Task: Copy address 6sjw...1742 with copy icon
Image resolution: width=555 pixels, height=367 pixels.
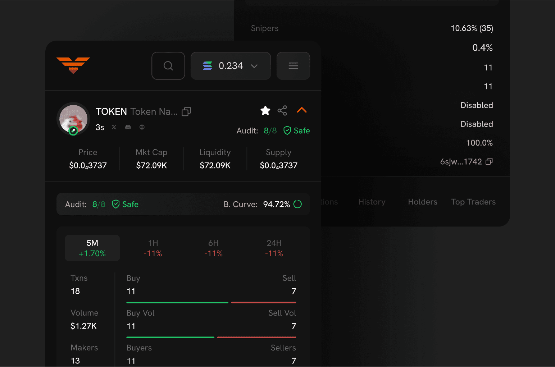Action: [x=489, y=161]
